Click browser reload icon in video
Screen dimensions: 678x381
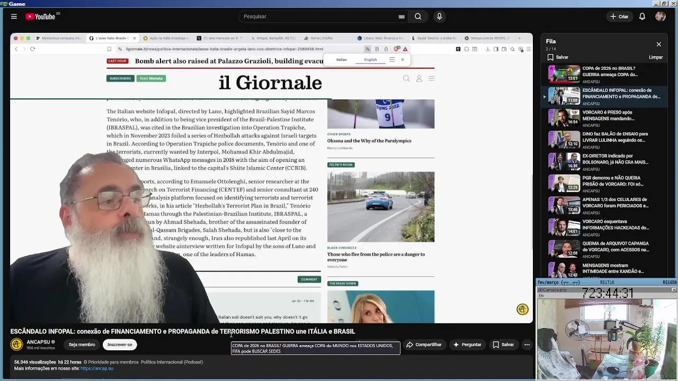pos(32,49)
